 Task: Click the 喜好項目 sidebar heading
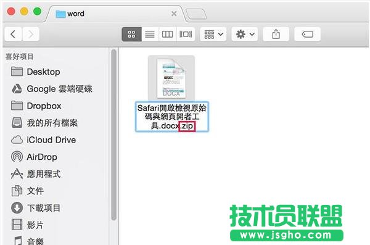pos(19,57)
